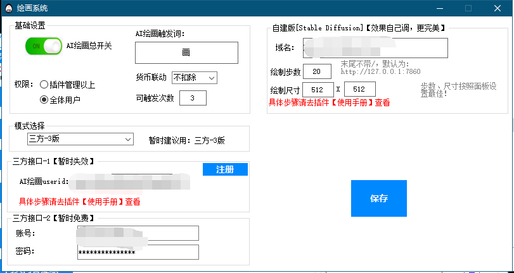
Task: Click the hint text http://127.0.0.1:7860
Action: tap(380, 71)
